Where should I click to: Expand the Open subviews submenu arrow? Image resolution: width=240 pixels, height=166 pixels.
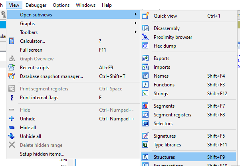click(x=136, y=15)
